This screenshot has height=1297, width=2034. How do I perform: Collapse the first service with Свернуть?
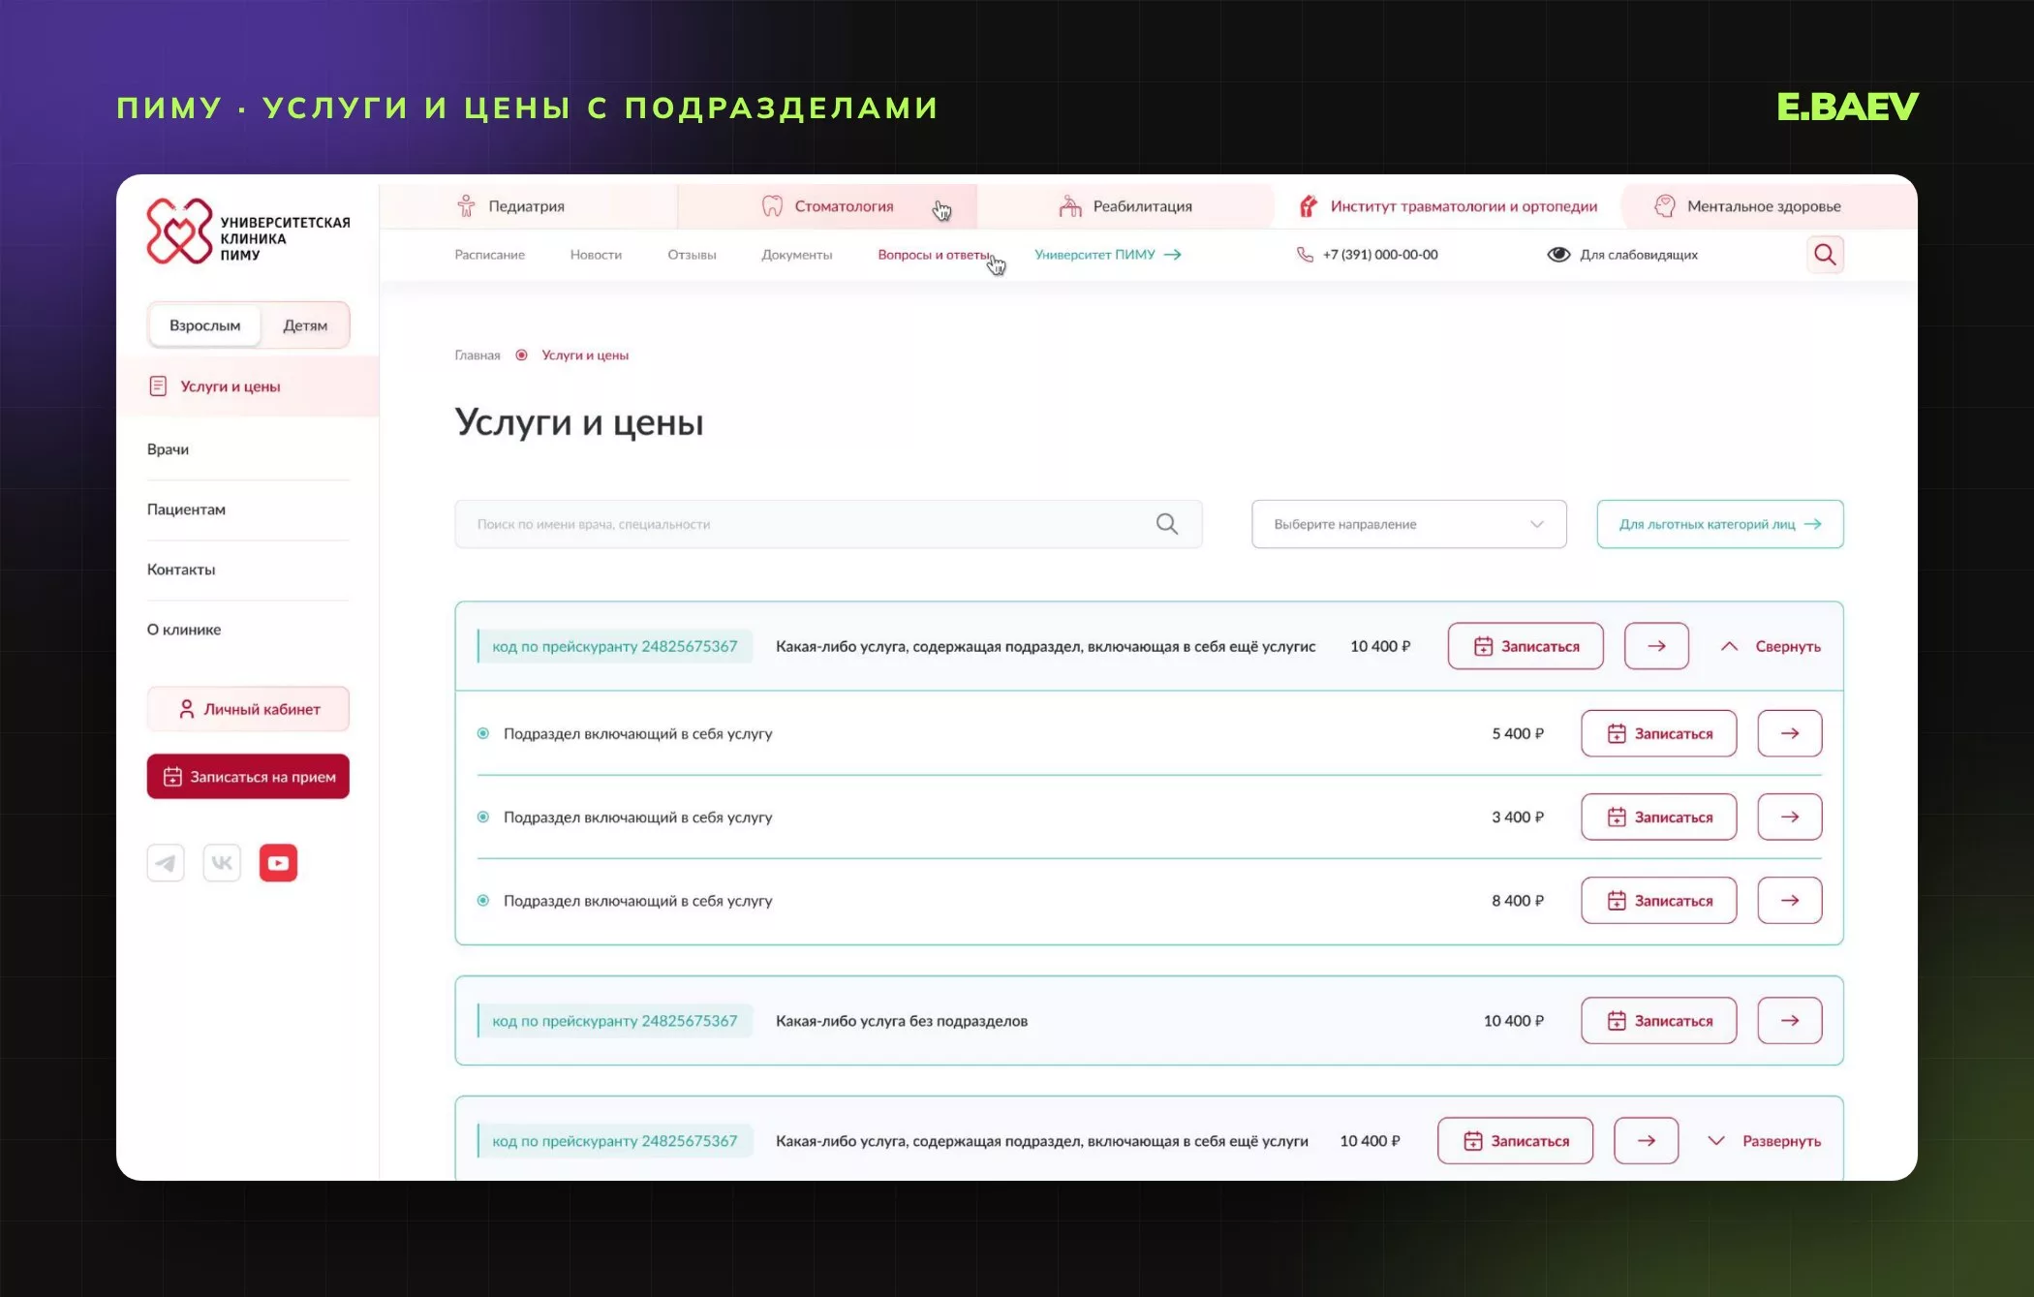click(1771, 646)
